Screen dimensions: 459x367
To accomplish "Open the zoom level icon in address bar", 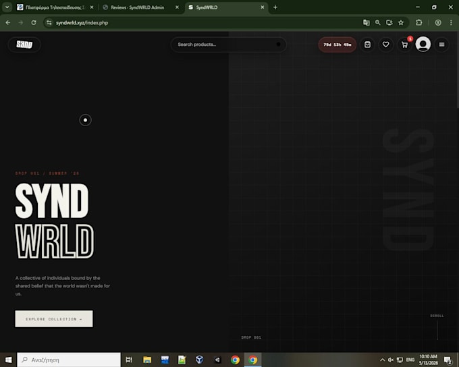I will (x=377, y=22).
